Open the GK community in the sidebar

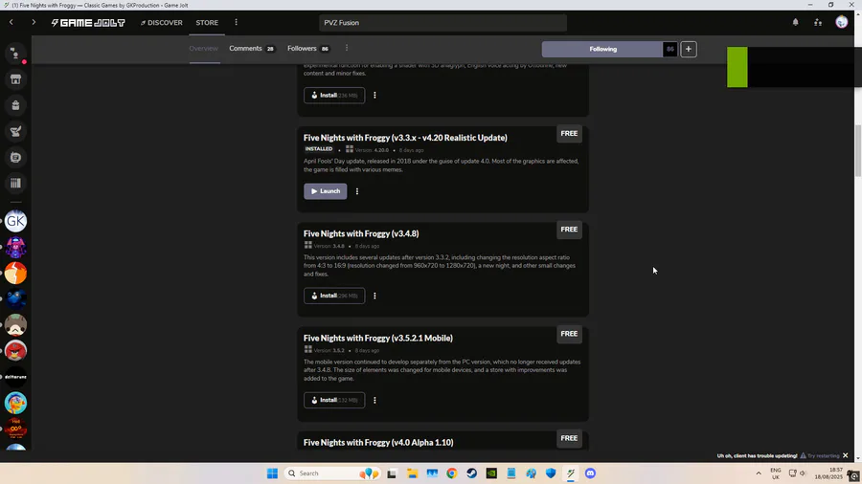tap(15, 221)
